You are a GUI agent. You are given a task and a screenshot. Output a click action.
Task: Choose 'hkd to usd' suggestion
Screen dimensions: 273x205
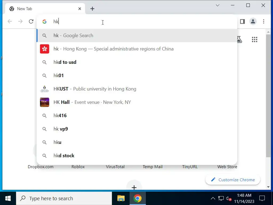click(x=137, y=62)
